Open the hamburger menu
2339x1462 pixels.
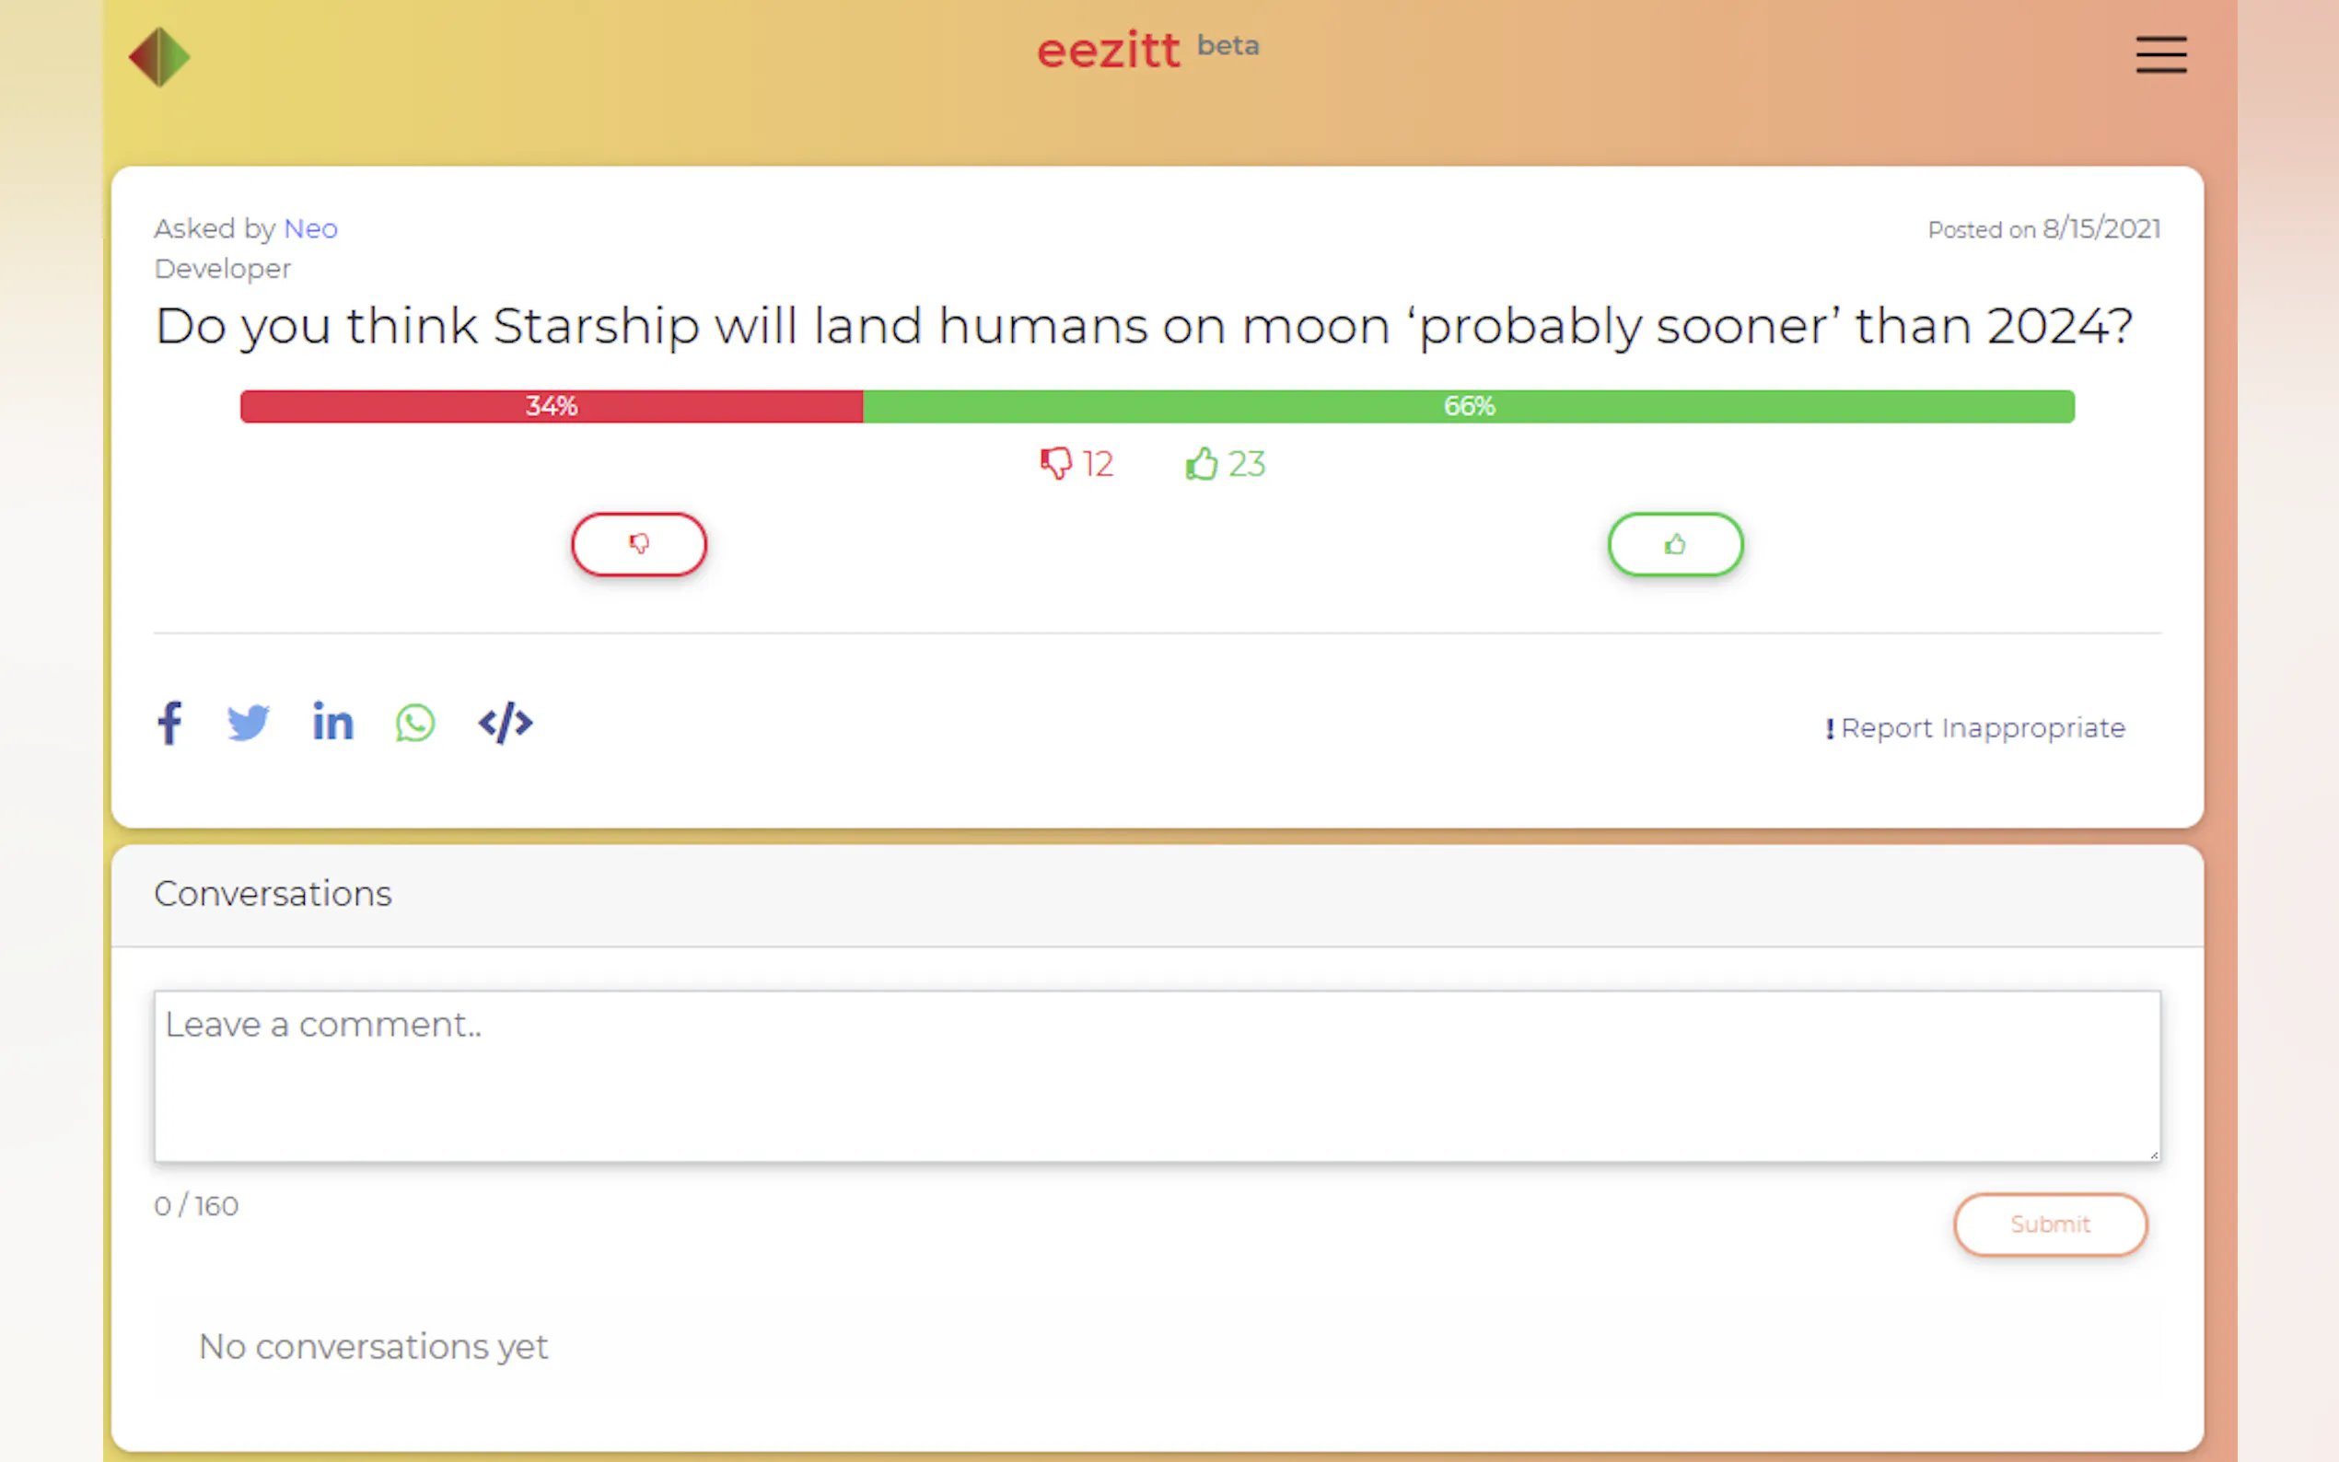[x=2160, y=55]
